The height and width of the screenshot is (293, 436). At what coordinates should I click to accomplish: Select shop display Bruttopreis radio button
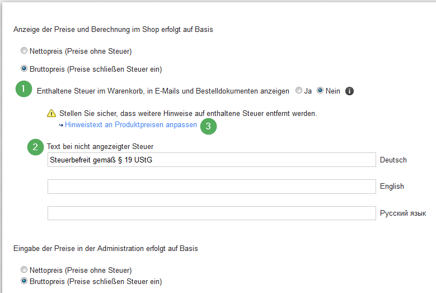pos(24,68)
